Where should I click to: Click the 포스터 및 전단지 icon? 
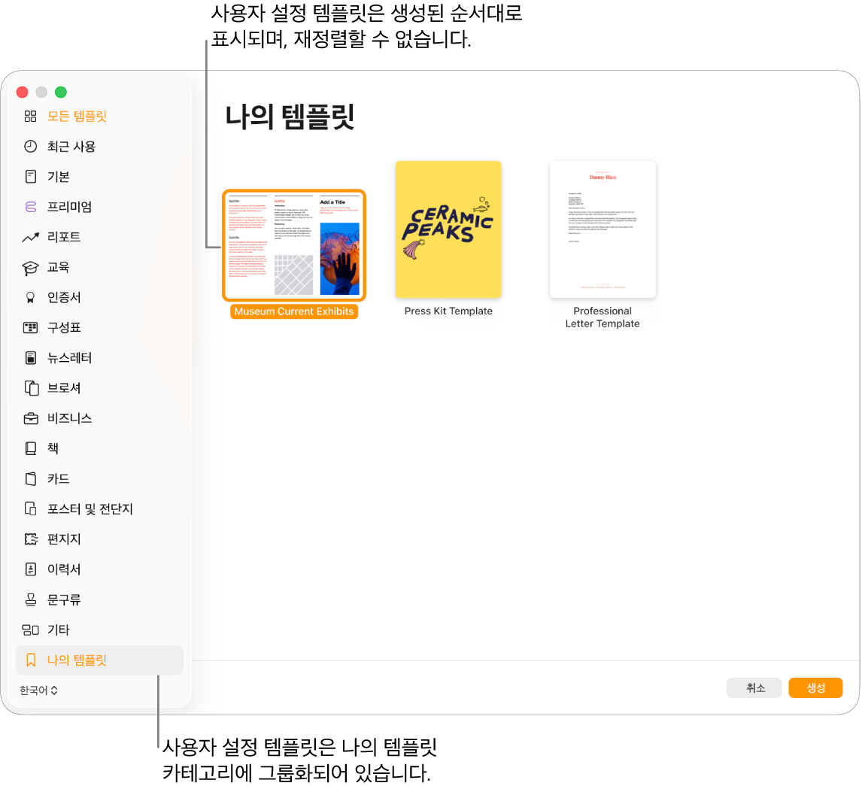point(31,509)
